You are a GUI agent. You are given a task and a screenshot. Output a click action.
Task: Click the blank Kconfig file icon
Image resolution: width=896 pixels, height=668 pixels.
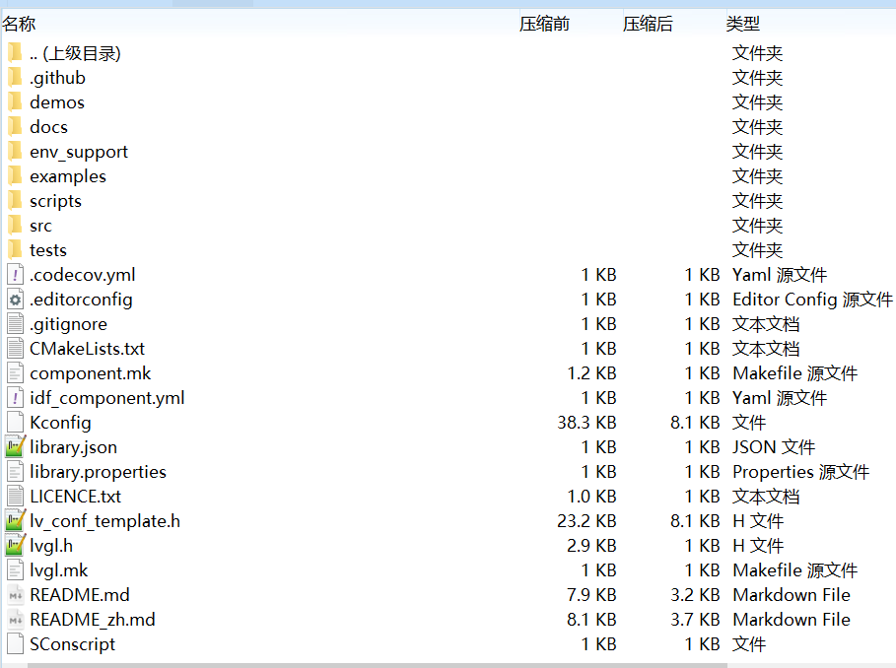pos(14,423)
